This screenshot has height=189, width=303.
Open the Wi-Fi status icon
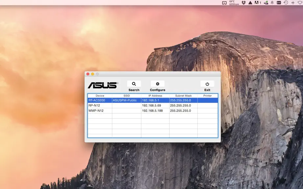point(300,3)
